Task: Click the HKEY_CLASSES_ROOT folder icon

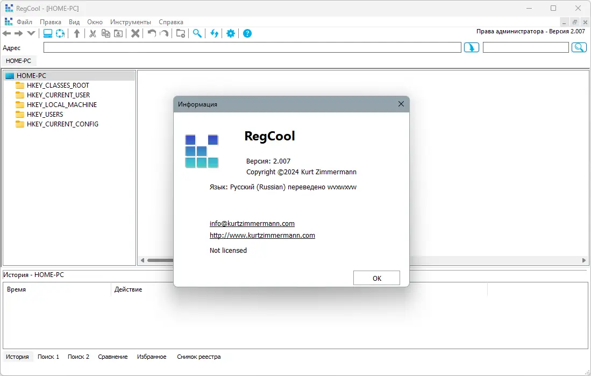Action: click(x=20, y=85)
